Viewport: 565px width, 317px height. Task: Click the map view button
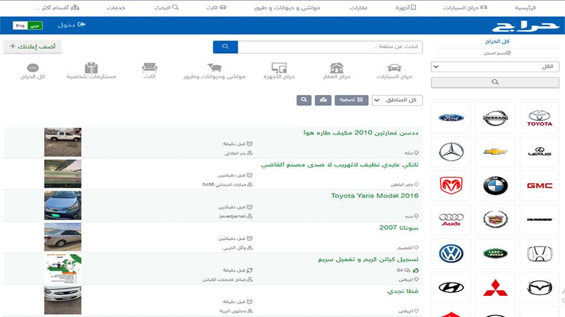click(x=323, y=100)
